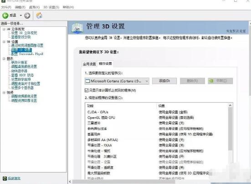This screenshot has height=184, width=251.
Task: Select 设置 3D 立体视觉 in the tree
Action: [x=24, y=33]
